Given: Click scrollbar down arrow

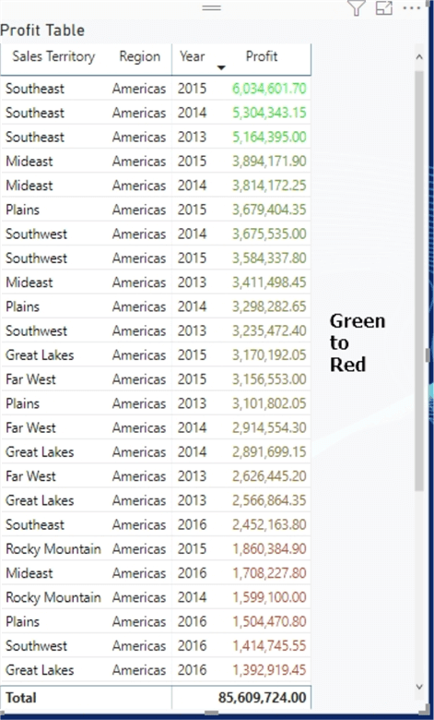Looking at the screenshot, I should (419, 687).
